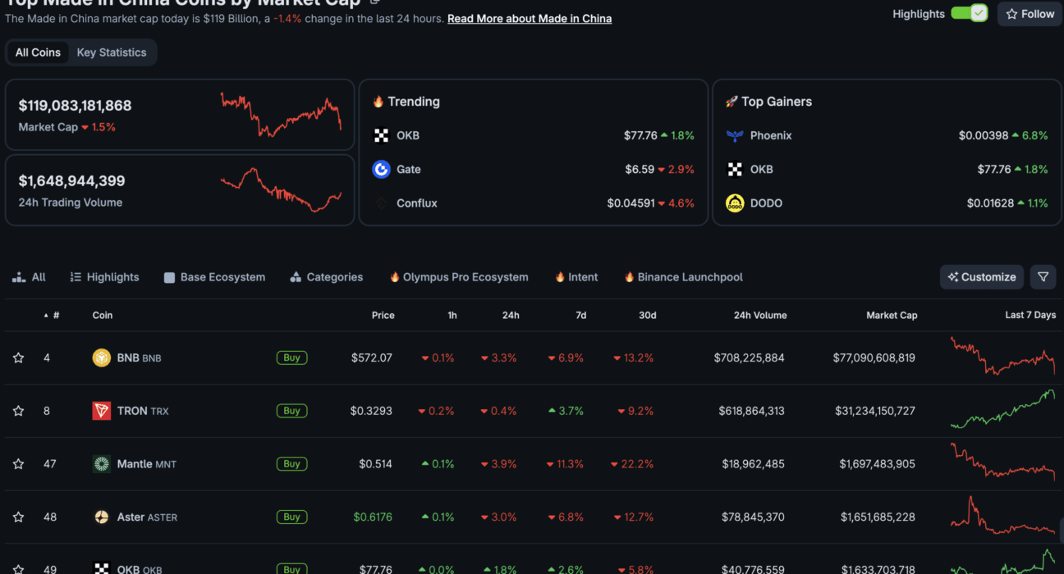Click the Follow button

(1030, 14)
